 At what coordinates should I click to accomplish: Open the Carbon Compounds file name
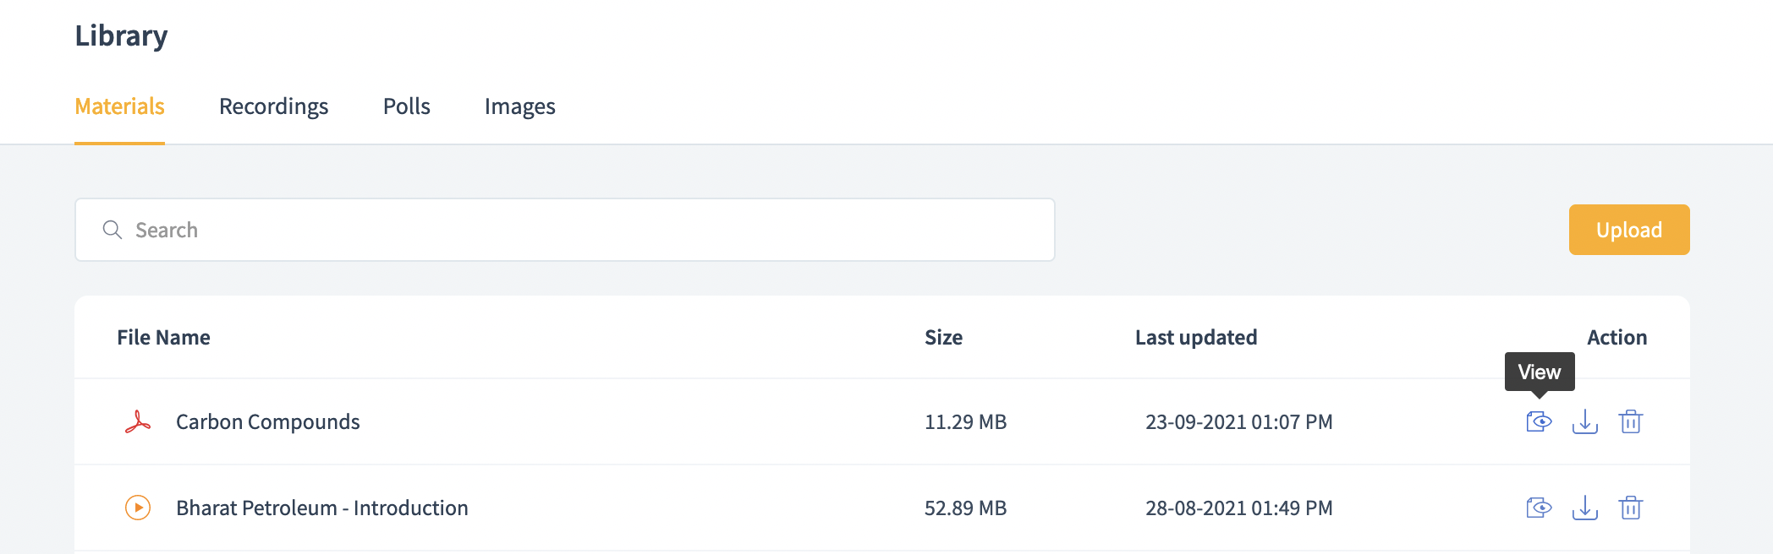point(267,421)
